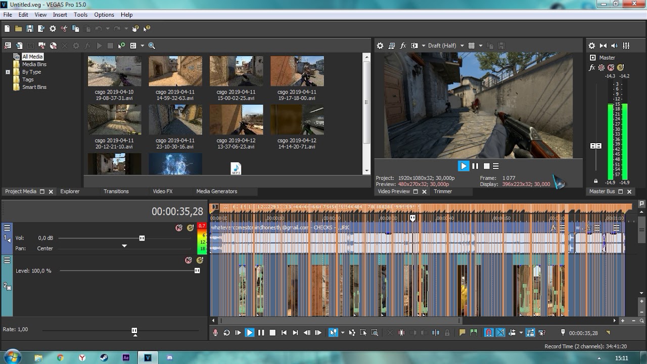Image resolution: width=647 pixels, height=364 pixels.
Task: Open the Insert menu
Action: (x=60, y=15)
